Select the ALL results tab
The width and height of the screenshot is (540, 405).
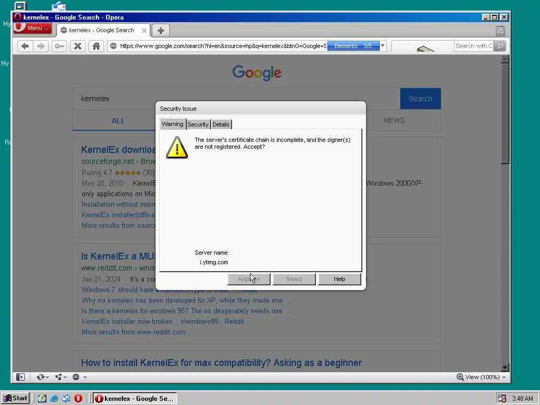tap(118, 121)
